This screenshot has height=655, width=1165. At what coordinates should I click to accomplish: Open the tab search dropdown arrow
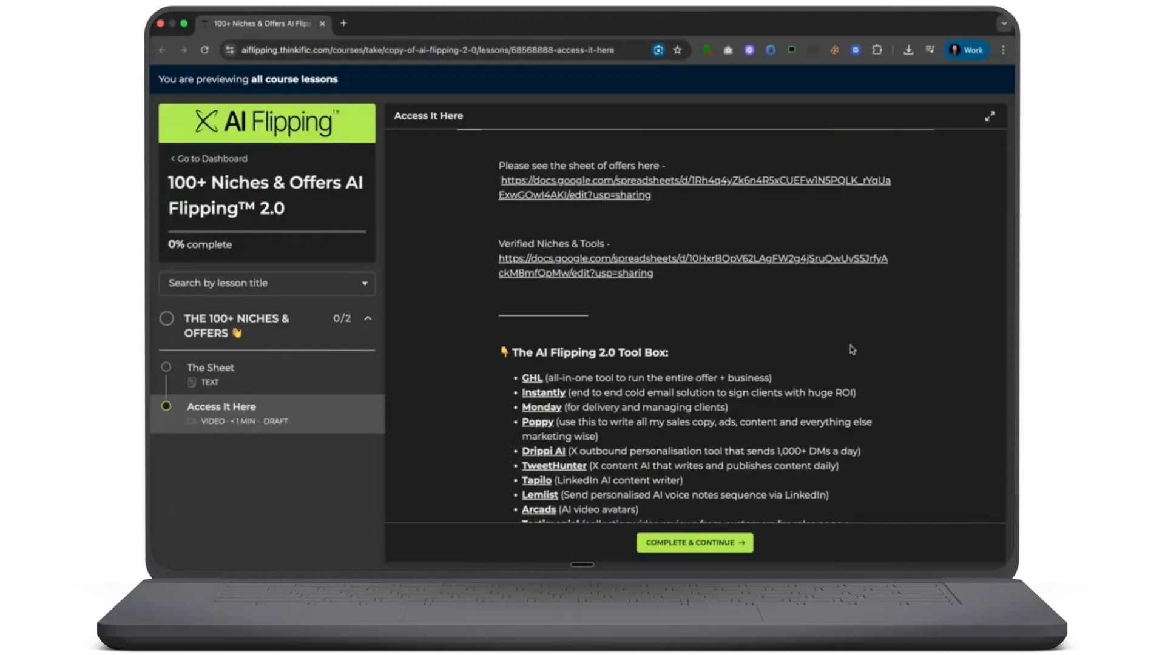coord(1004,24)
